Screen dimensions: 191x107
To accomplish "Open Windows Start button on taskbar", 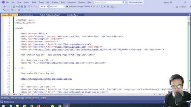I will (x=3, y=106).
